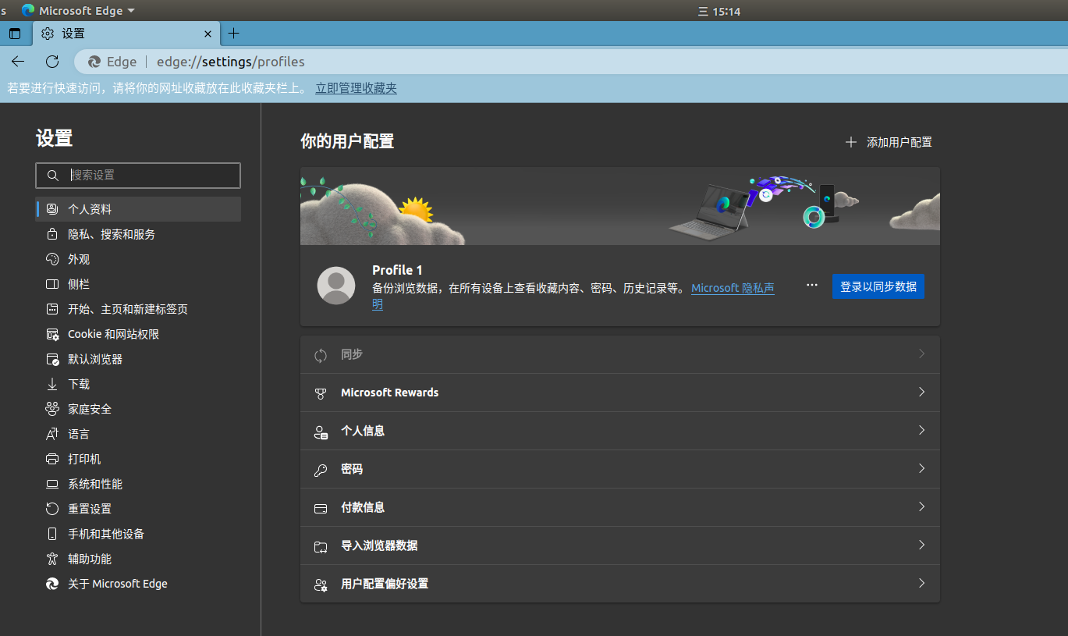
Task: Open the Microsoft 隐私声明 link
Action: pyautogui.click(x=732, y=287)
